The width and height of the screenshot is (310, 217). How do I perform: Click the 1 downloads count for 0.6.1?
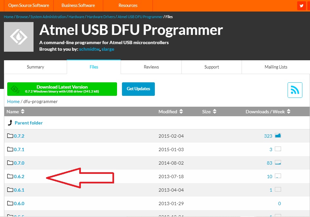pos(271,190)
